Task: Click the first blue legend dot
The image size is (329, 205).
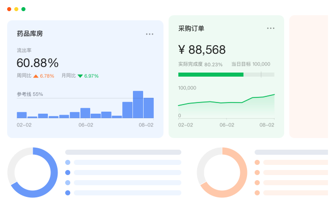Action: [68, 162]
